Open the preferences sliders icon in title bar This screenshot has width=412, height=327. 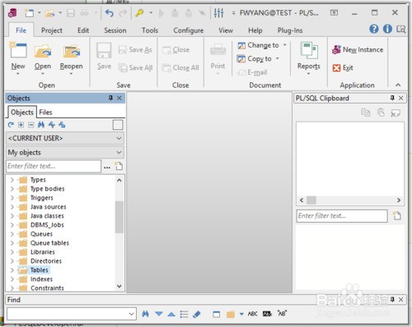[218, 12]
